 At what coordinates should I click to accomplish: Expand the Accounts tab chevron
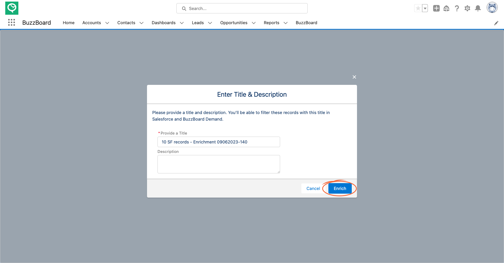coord(107,23)
